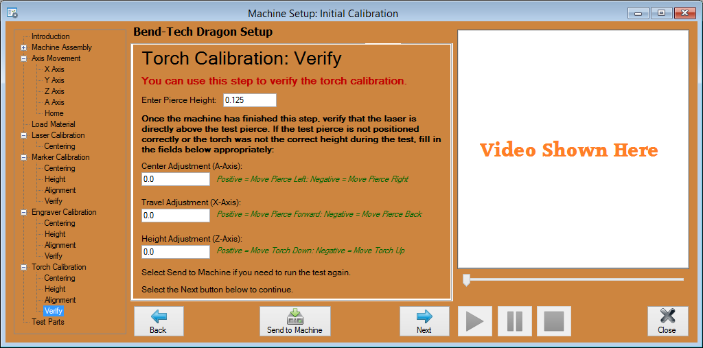This screenshot has height=348, width=703.
Task: Select the Laser Calibration tree item
Action: click(58, 135)
